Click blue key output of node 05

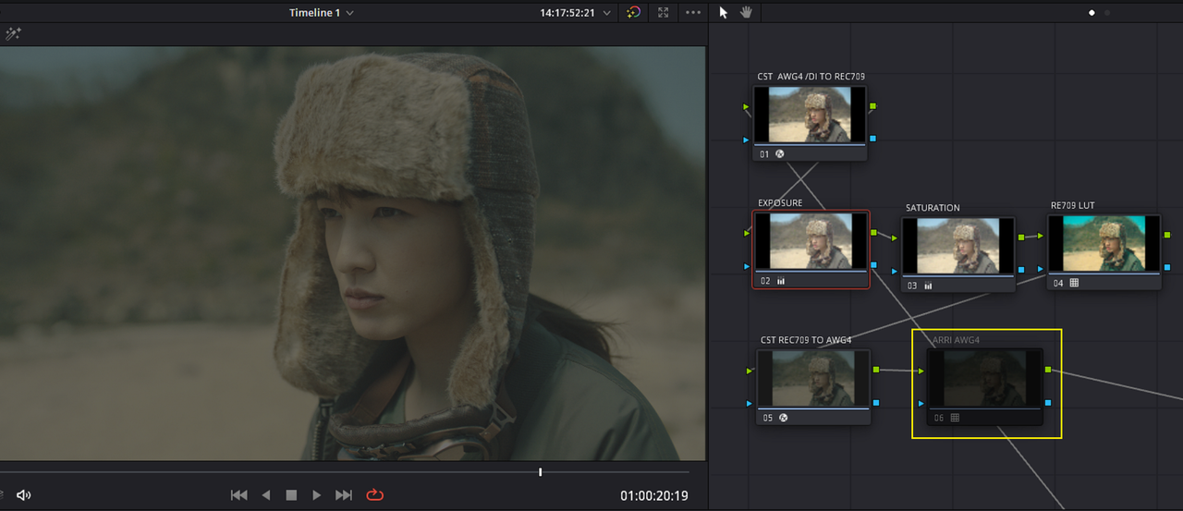coord(876,403)
